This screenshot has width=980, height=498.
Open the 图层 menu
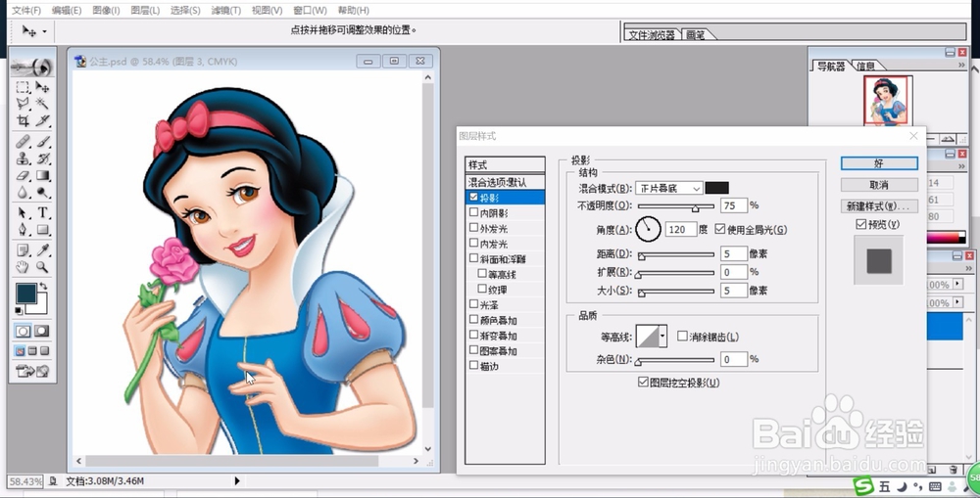point(145,11)
